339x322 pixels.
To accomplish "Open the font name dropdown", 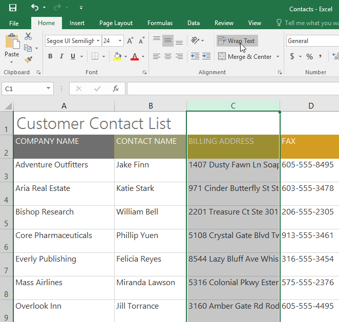I will point(98,41).
